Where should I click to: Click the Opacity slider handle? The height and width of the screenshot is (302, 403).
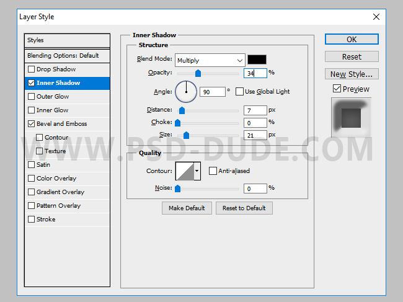tap(198, 73)
